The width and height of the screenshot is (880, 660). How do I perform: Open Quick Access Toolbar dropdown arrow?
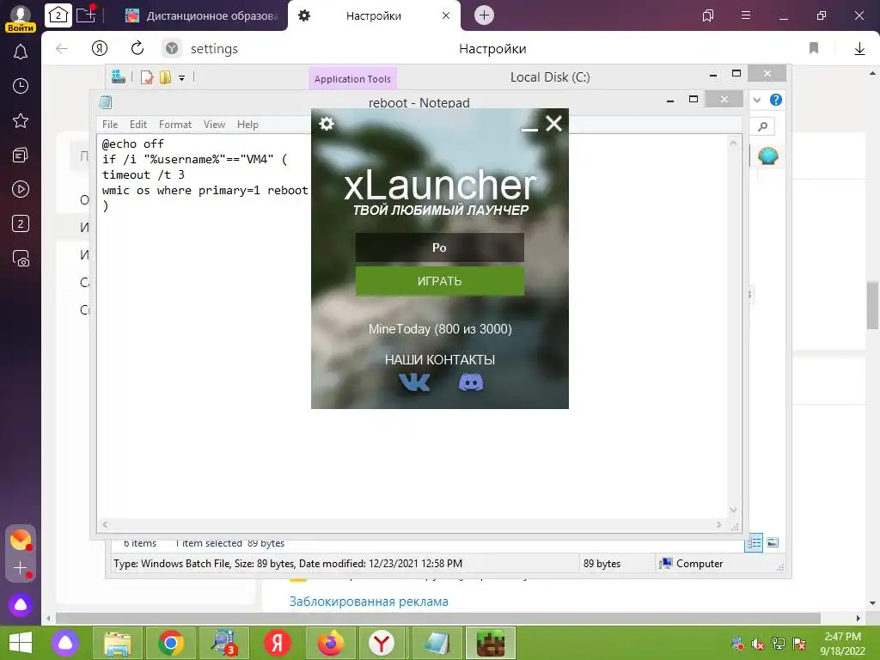coord(182,78)
